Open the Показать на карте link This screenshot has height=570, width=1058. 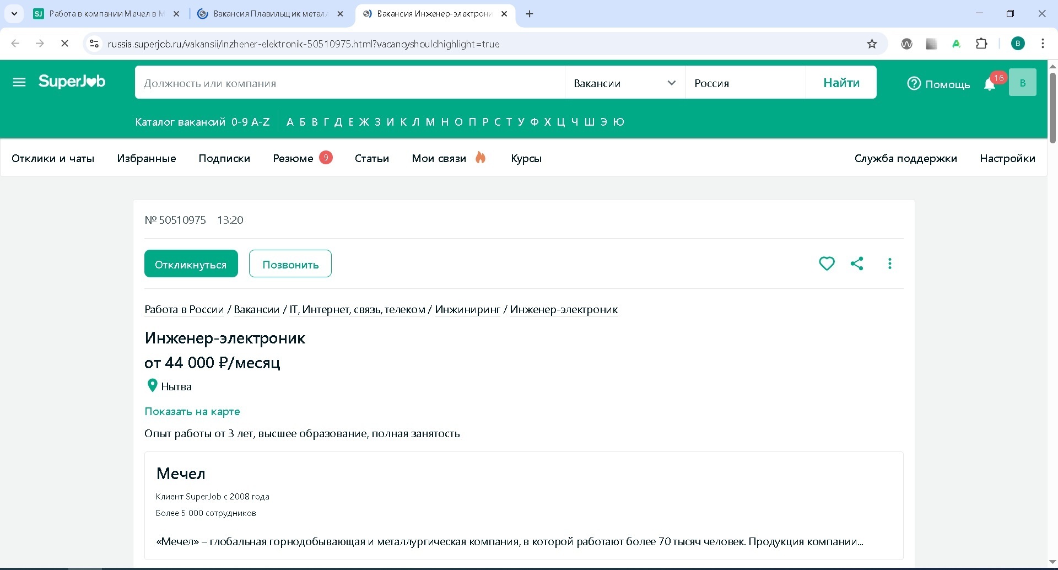point(192,412)
